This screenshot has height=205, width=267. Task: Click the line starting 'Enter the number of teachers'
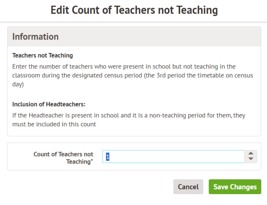pos(124,67)
